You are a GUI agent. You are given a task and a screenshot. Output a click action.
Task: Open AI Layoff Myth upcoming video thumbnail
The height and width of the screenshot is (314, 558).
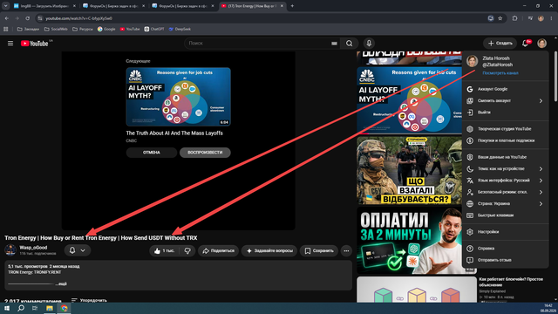point(178,97)
